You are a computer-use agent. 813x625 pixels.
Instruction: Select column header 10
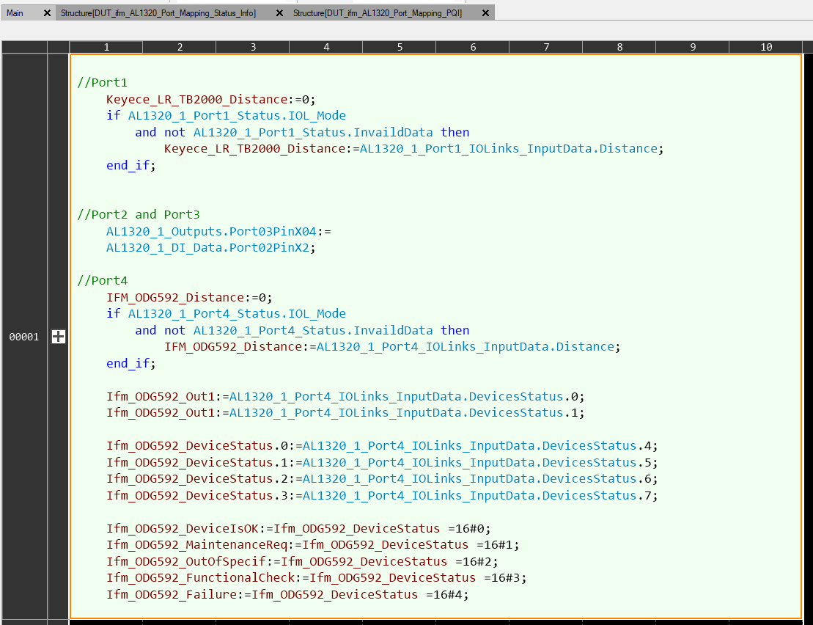pyautogui.click(x=766, y=47)
